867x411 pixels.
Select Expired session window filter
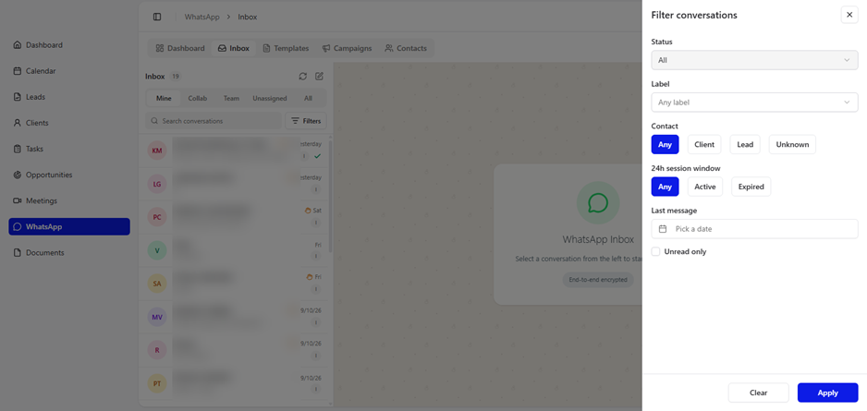751,187
